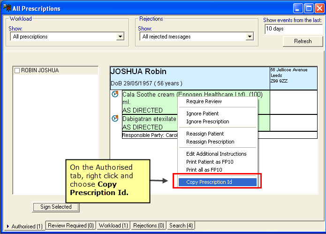Choose Ignore Patient menu entry
This screenshot has height=234, width=326.
click(x=202, y=113)
